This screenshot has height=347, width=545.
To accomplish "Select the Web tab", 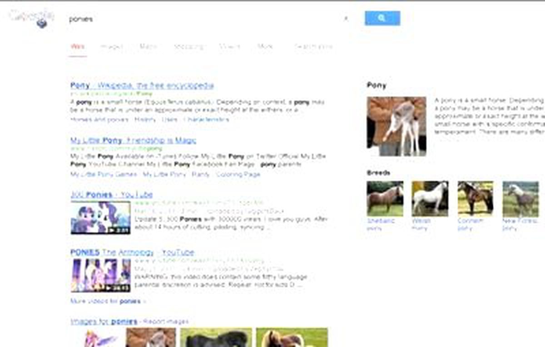I will pos(78,46).
